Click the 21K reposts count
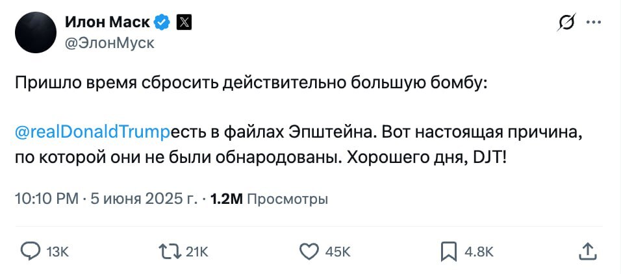 click(x=197, y=252)
